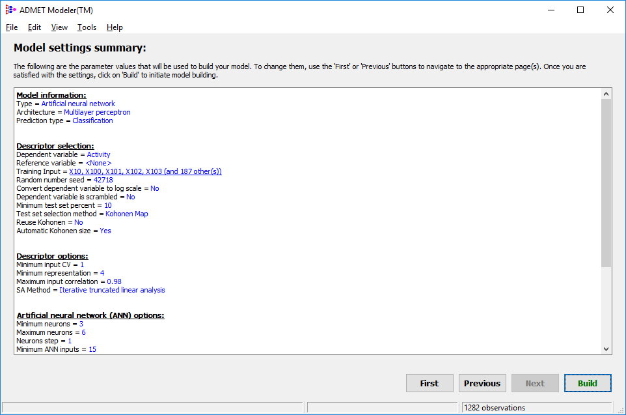Click the minimum ANN inputs value 15

92,349
